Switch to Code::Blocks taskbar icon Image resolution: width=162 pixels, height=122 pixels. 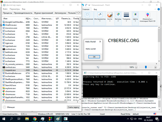pyautogui.click(x=50, y=119)
